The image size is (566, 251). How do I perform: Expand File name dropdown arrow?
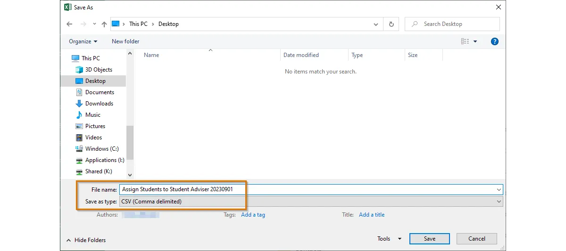[x=499, y=189]
